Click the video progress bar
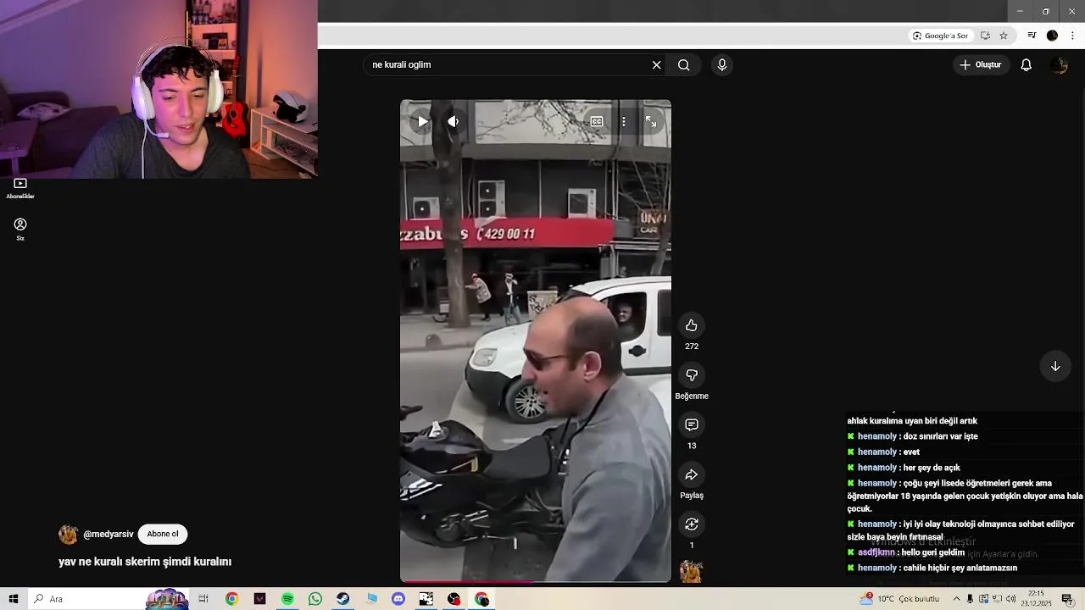 click(536, 581)
